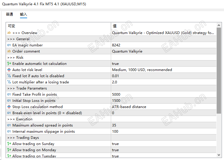
Task: Click the ½ icon beside Fixed lot if auto lot disabled
Action: pos(9,76)
